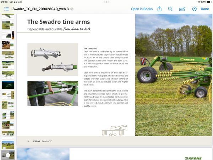Tap the 21:28 clock in status bar
The width and height of the screenshot is (213, 160).
(x=4, y=2)
